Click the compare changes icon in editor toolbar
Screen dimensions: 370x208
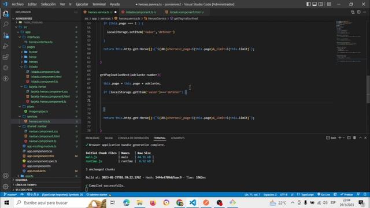(x=353, y=12)
